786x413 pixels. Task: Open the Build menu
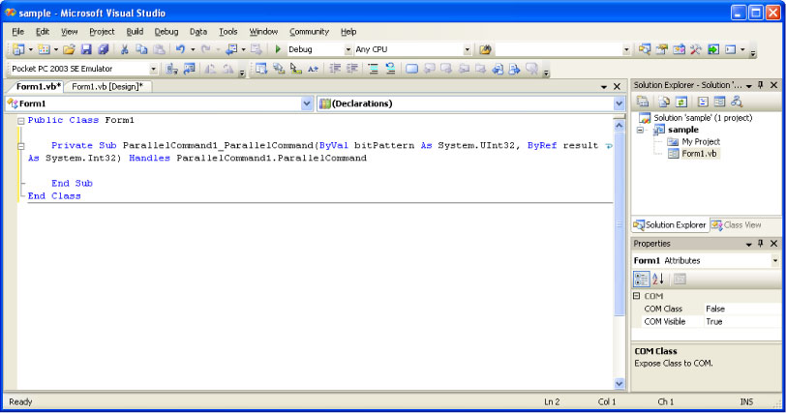click(x=135, y=32)
